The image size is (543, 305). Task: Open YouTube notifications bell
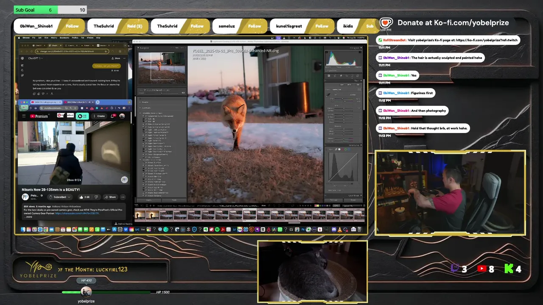[x=112, y=116]
